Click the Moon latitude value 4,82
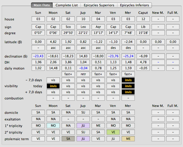The height and width of the screenshot is (147, 183). [x=53, y=42]
